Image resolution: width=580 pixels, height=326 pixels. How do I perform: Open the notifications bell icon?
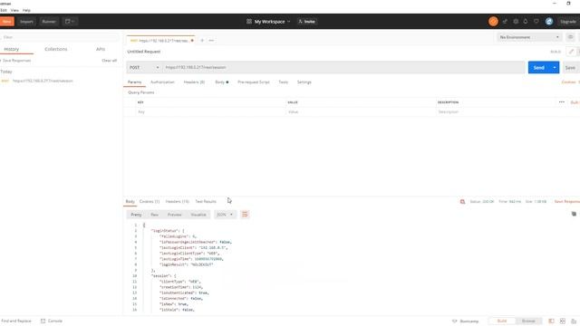point(526,22)
